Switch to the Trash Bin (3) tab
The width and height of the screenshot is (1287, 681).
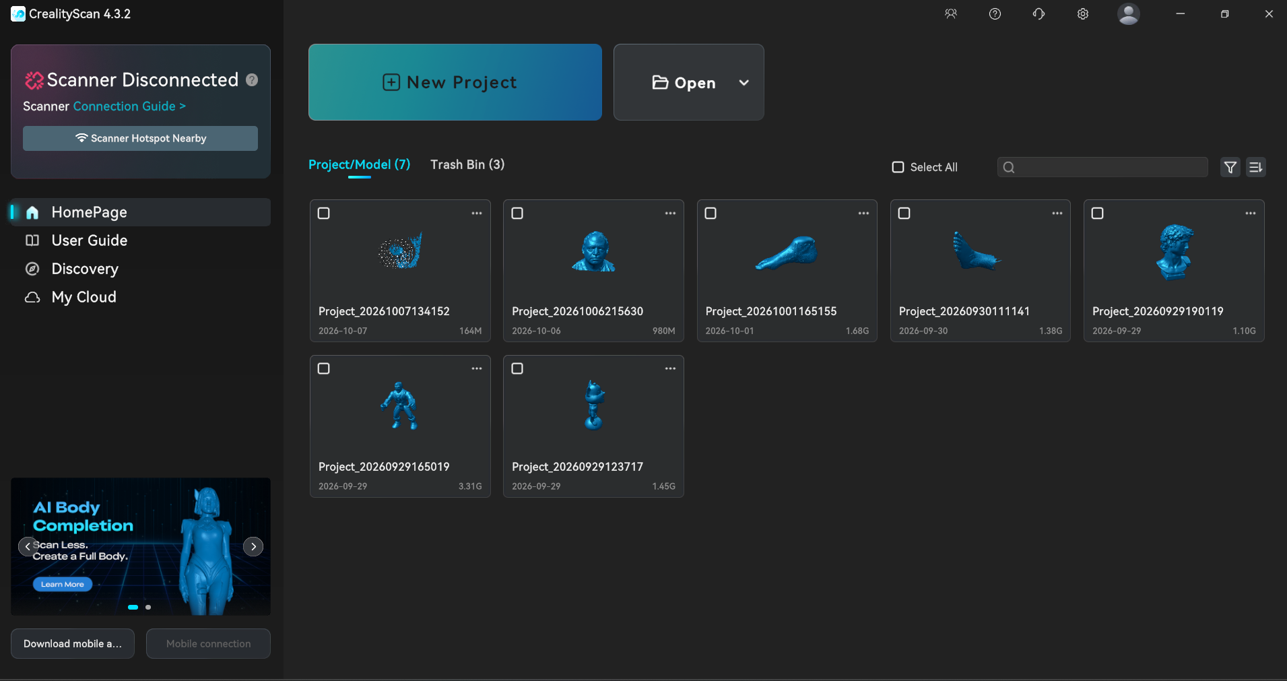coord(467,164)
